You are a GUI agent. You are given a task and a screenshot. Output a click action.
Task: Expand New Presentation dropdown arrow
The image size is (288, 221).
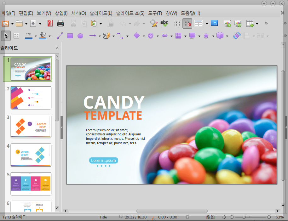tap(12, 24)
